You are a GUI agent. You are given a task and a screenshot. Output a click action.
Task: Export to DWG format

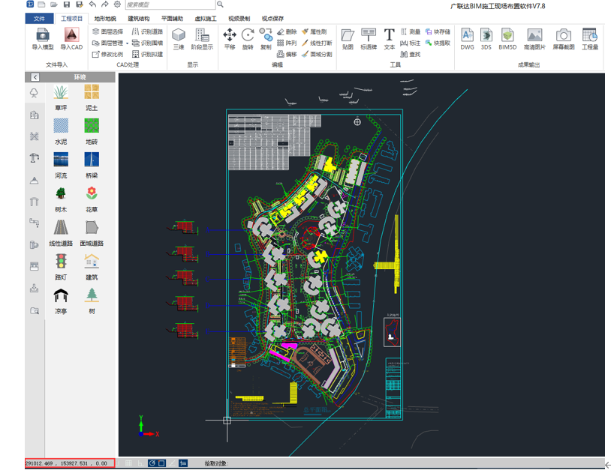pos(467,38)
